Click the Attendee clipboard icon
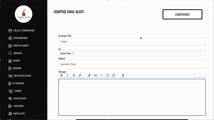Viewport: 214px width, 120px height. click(10, 84)
